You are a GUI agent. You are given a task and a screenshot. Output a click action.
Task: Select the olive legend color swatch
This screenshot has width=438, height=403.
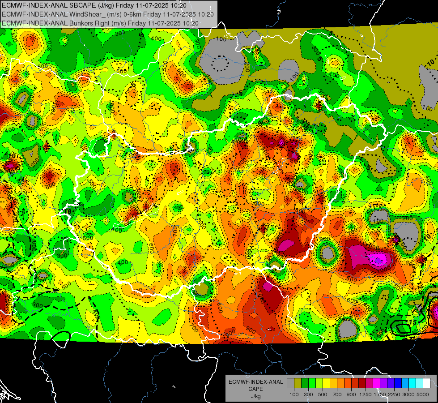pyautogui.click(x=298, y=383)
